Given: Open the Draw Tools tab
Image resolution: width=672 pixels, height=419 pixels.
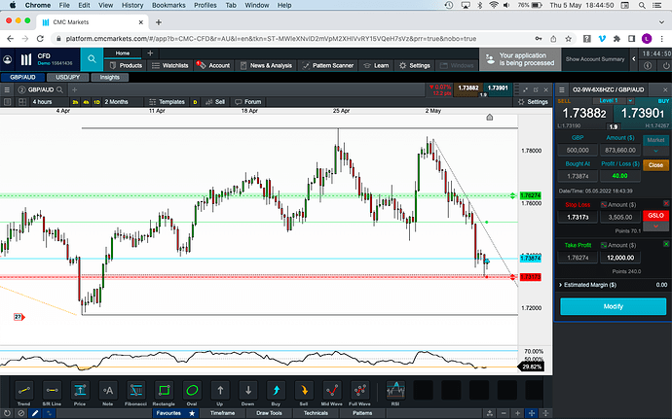Looking at the screenshot, I should click(x=269, y=412).
